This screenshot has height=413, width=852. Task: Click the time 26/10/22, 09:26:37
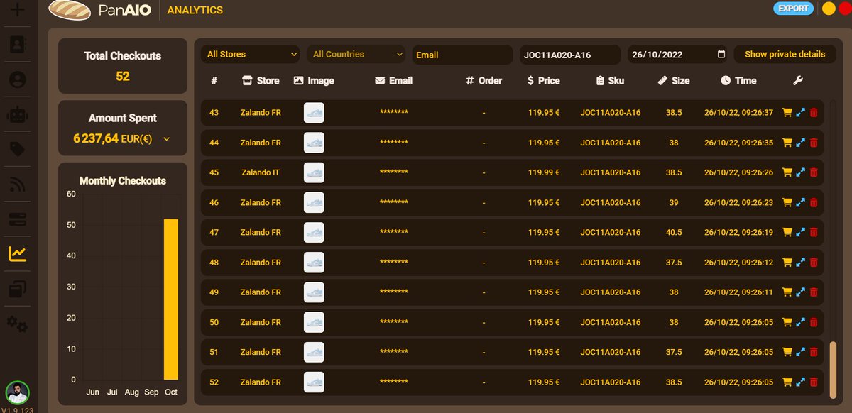point(738,113)
